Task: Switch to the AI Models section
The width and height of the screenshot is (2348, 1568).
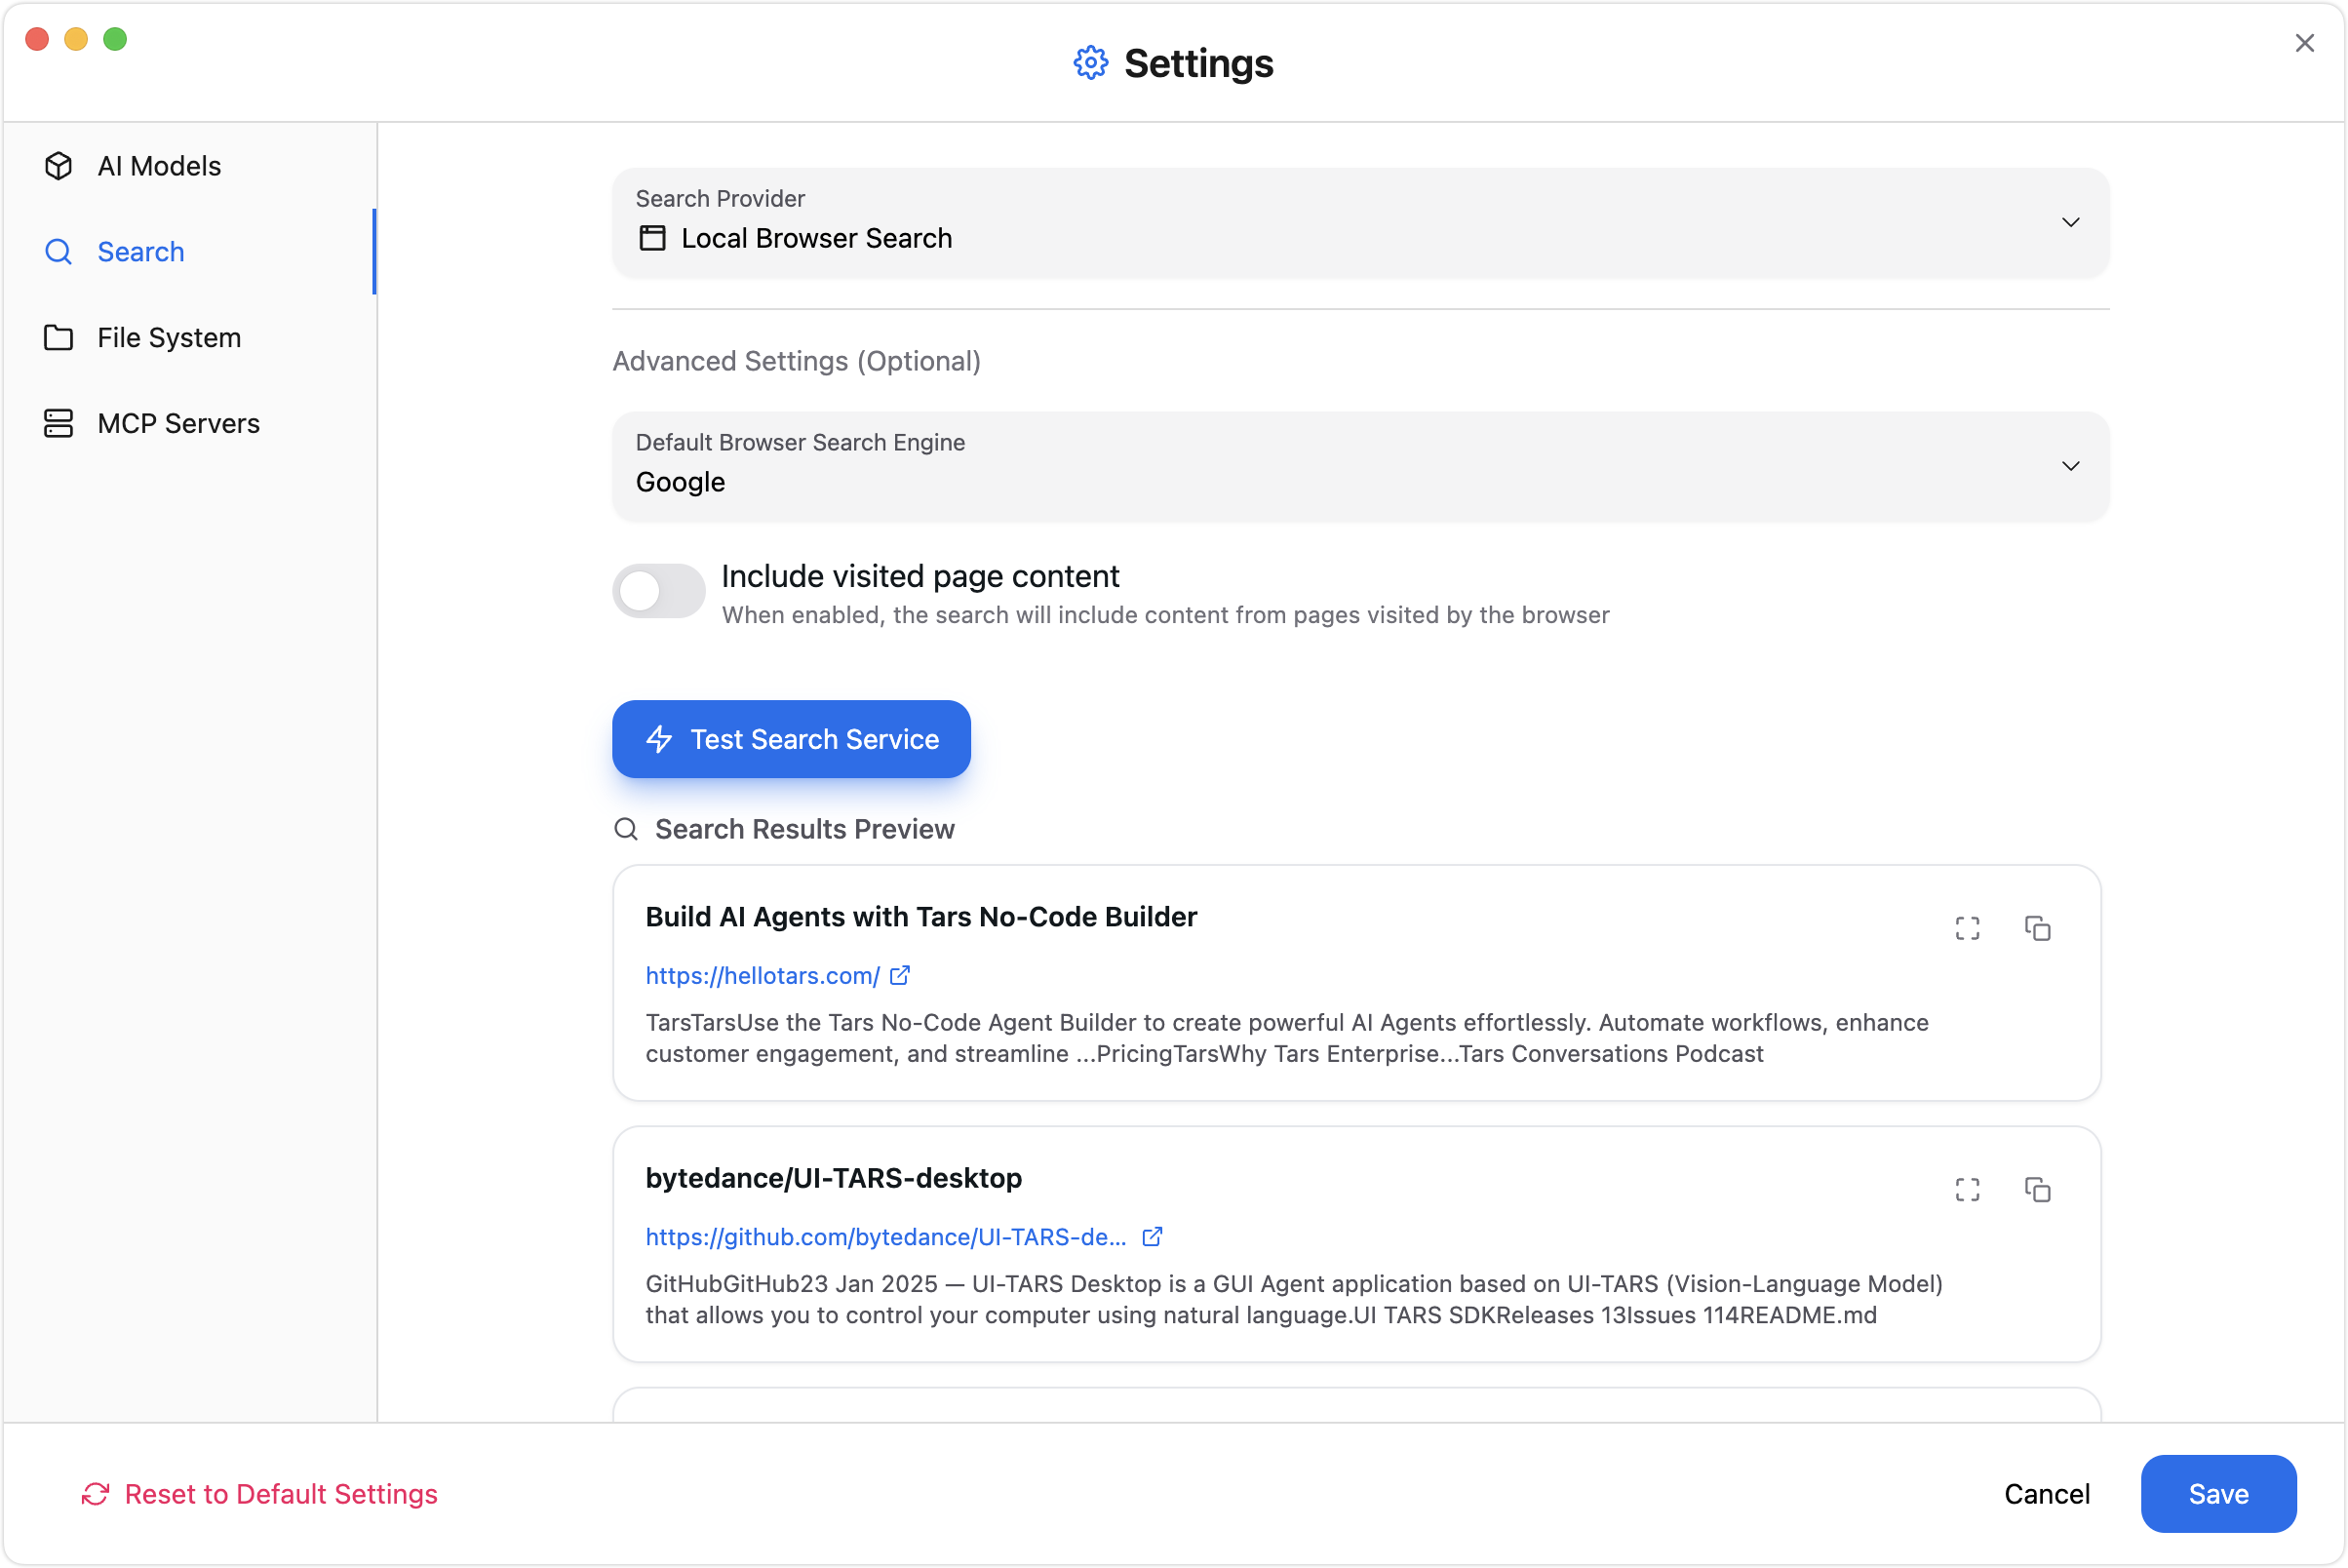Action: (159, 166)
